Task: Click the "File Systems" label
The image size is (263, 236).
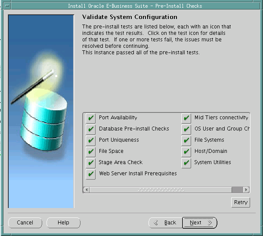Action: point(209,140)
